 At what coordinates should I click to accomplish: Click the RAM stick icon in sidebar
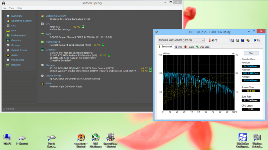coord(8,31)
